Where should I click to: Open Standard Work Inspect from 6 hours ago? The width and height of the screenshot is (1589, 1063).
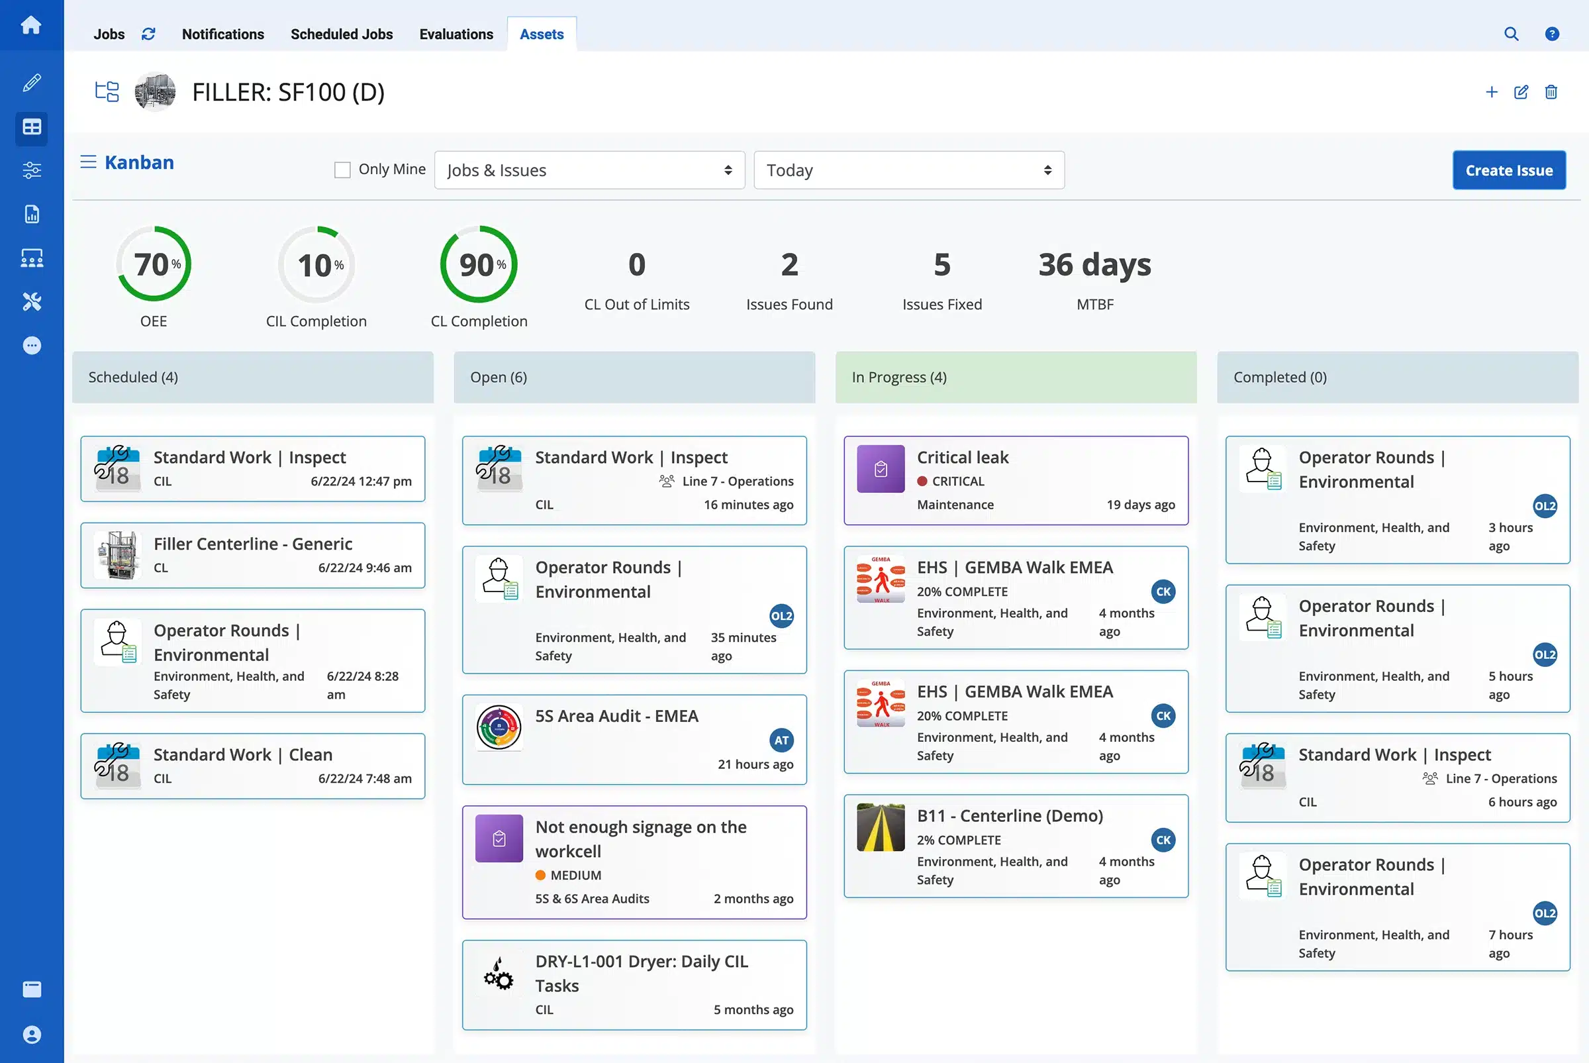[x=1397, y=778]
